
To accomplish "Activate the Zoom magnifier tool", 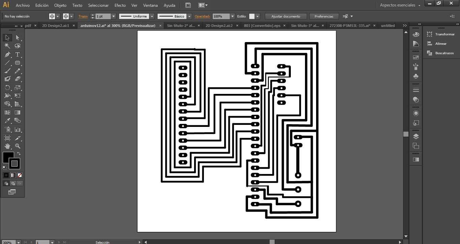I will pyautogui.click(x=18, y=146).
